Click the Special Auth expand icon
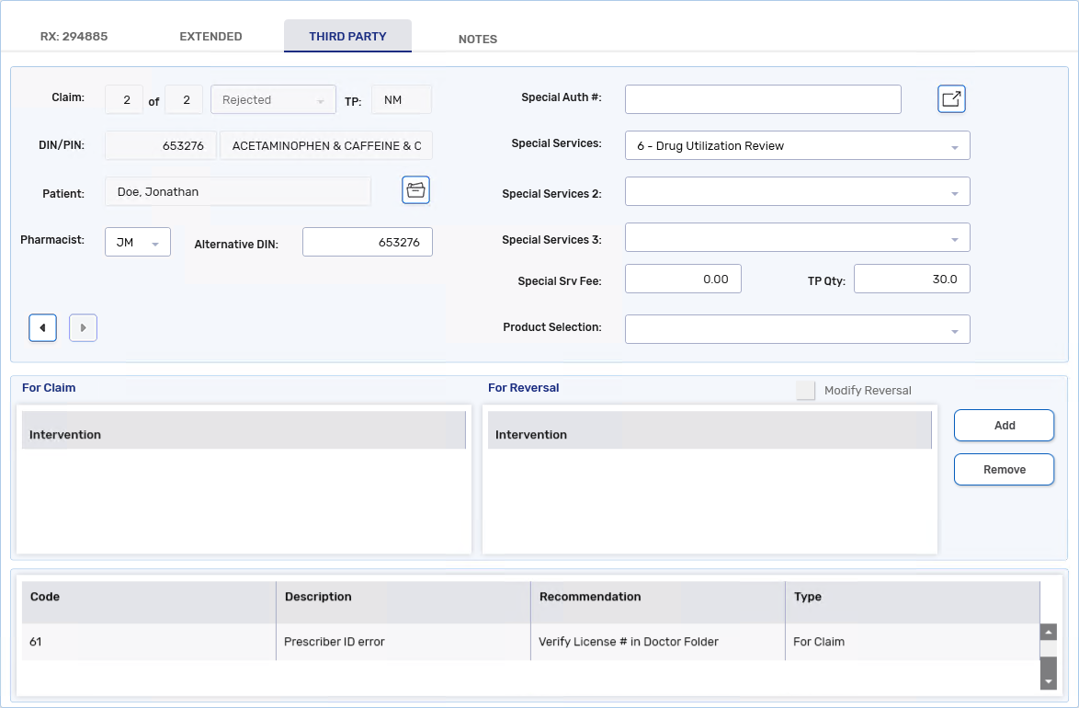Screen dimensions: 1079x708 click(951, 99)
